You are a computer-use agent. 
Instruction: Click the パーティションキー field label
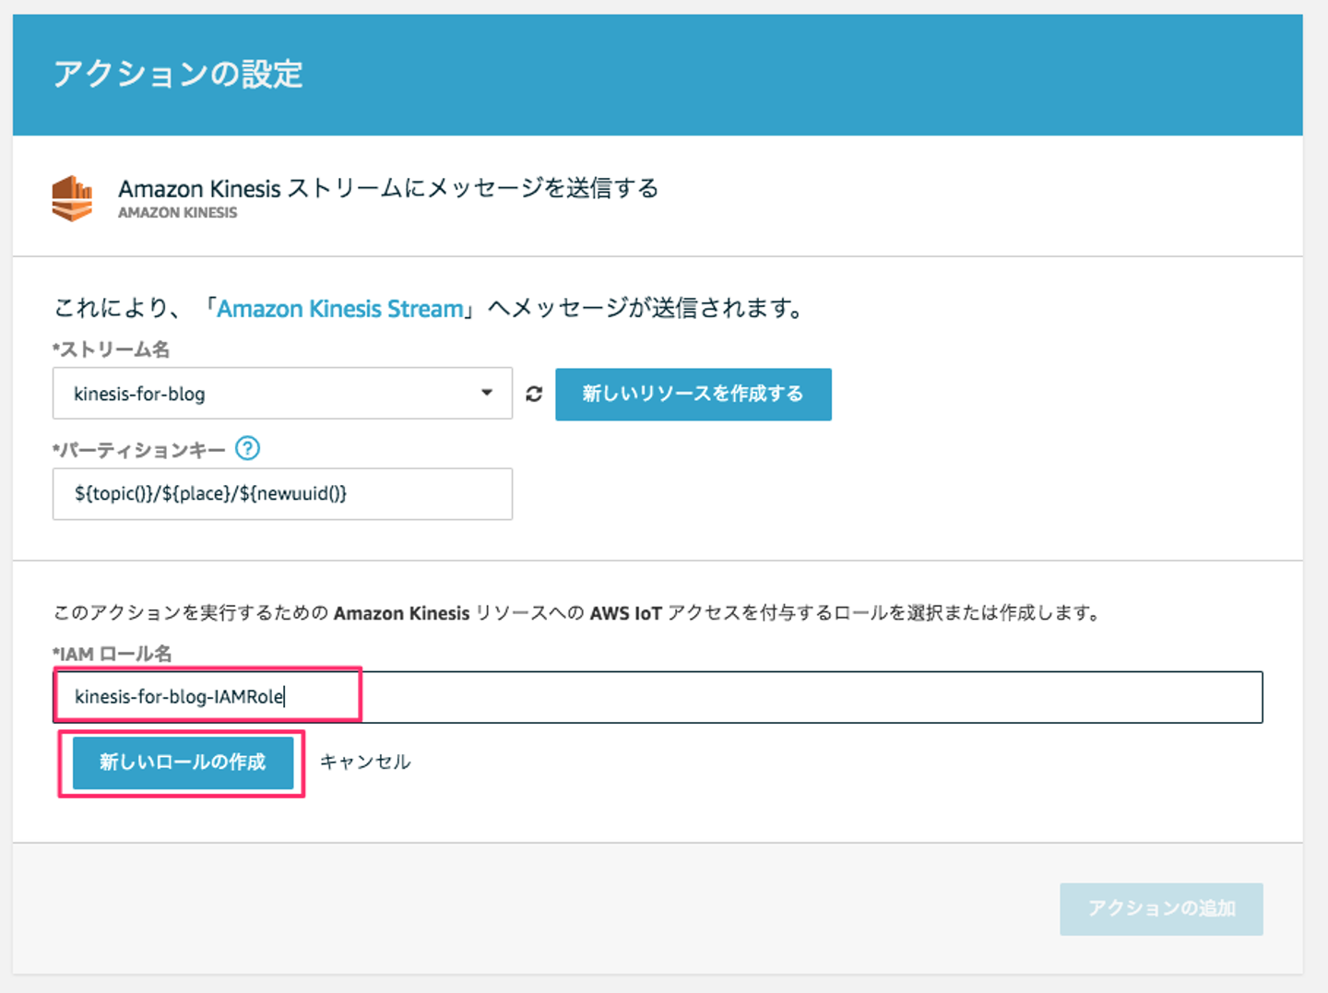coord(140,450)
